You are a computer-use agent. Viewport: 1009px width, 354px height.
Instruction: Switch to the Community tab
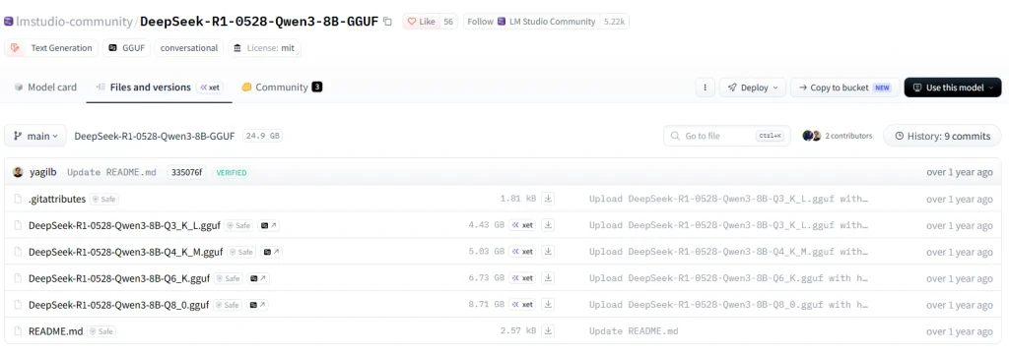click(x=282, y=88)
